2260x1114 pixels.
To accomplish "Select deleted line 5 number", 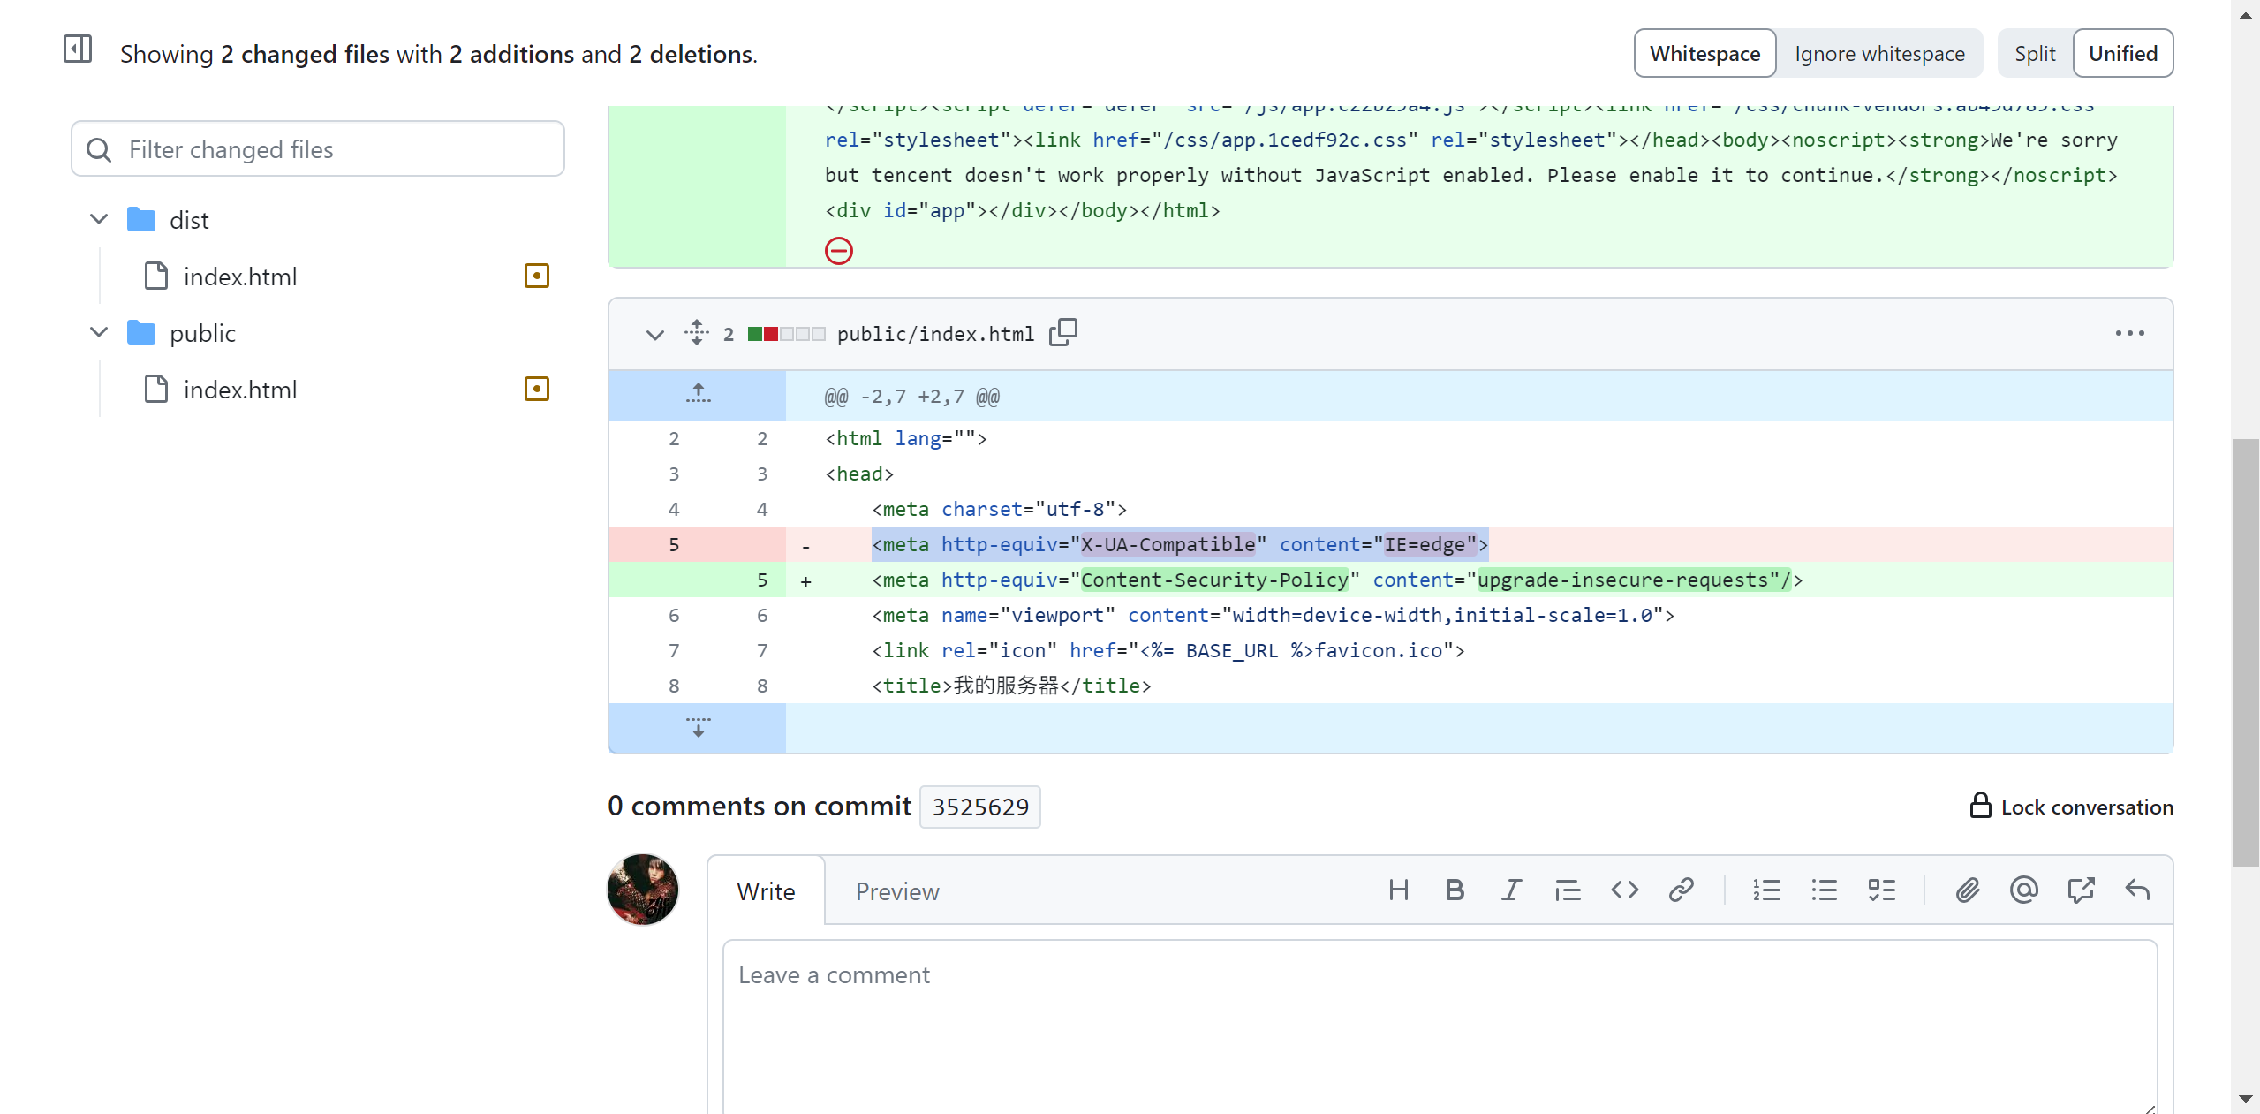I will 674,544.
